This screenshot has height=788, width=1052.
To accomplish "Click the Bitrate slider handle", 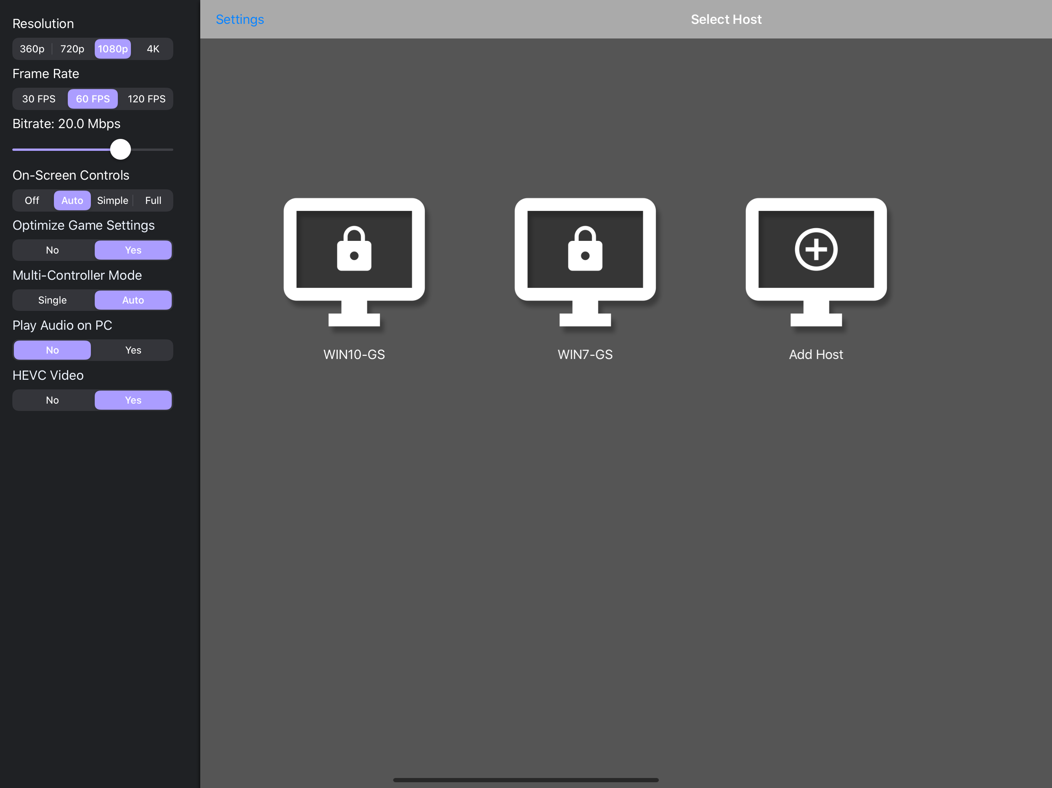I will [120, 149].
